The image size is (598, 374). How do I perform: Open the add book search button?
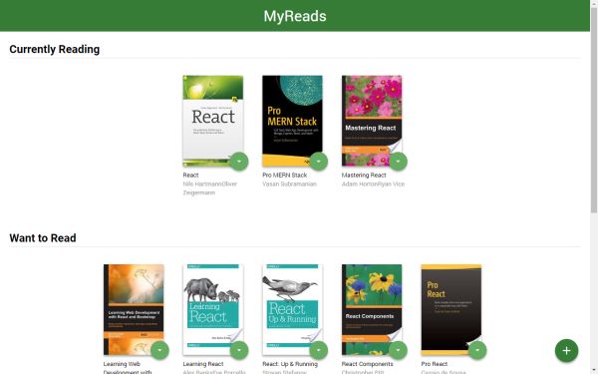566,350
